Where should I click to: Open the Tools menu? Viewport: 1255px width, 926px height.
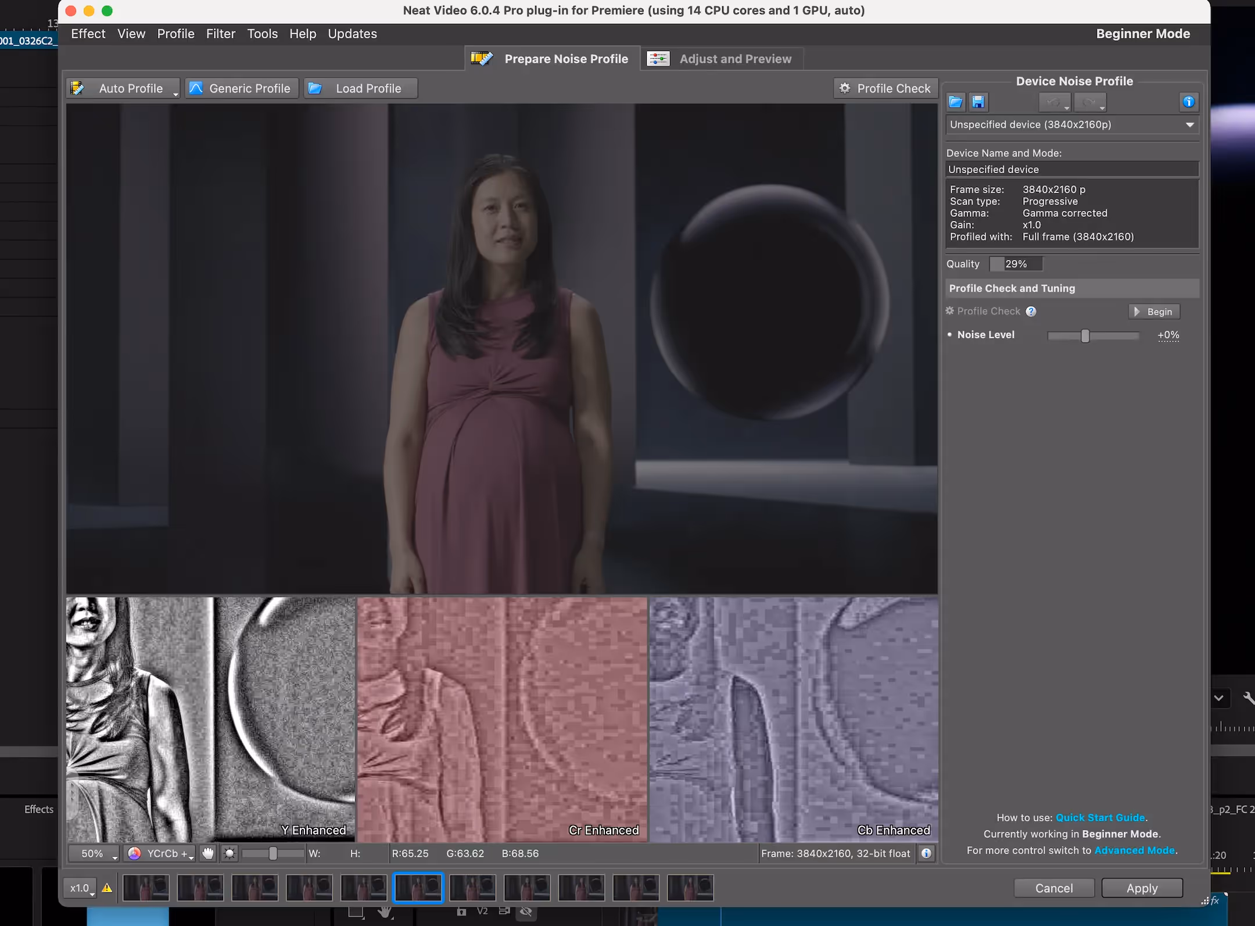(262, 34)
